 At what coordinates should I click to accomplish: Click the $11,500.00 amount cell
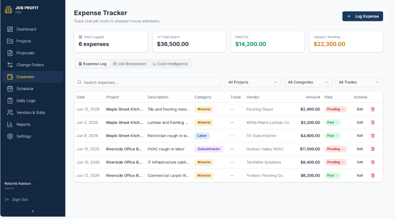310,149
